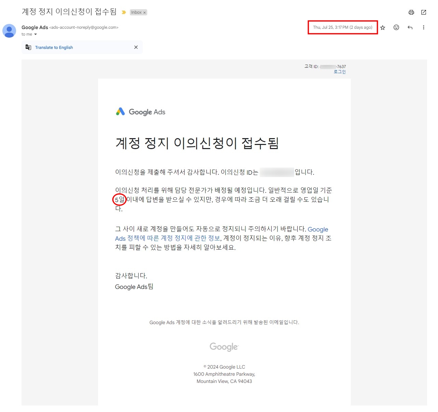Click the 감사합니다. closing line
The height and width of the screenshot is (412, 438).
[131, 276]
